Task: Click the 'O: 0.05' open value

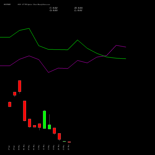Action: tap(54, 11)
